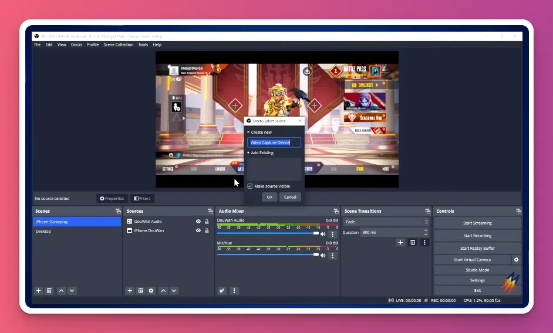Select the Create new radio option

click(x=259, y=132)
